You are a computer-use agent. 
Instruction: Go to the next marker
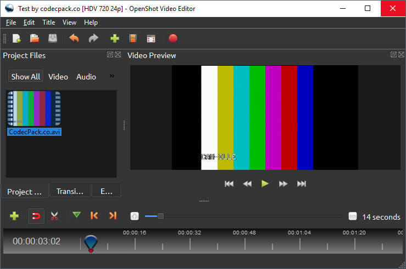113,215
